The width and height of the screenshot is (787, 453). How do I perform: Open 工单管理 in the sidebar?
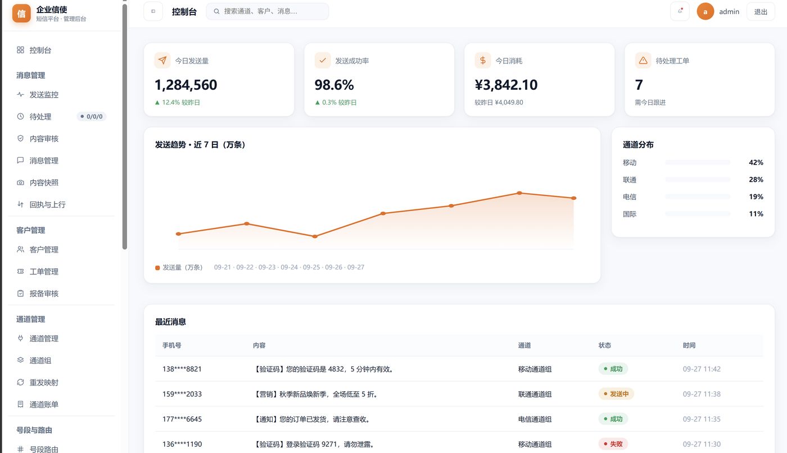(61, 271)
